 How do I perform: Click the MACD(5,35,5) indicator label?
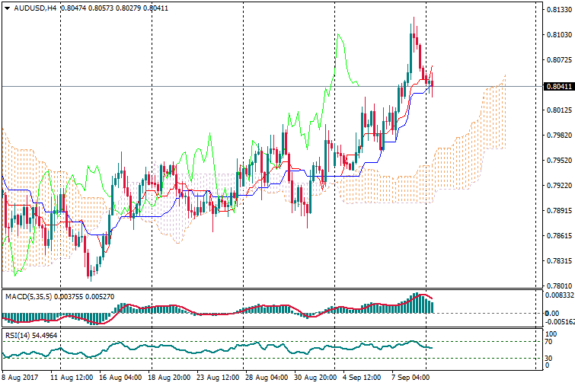tap(27, 295)
